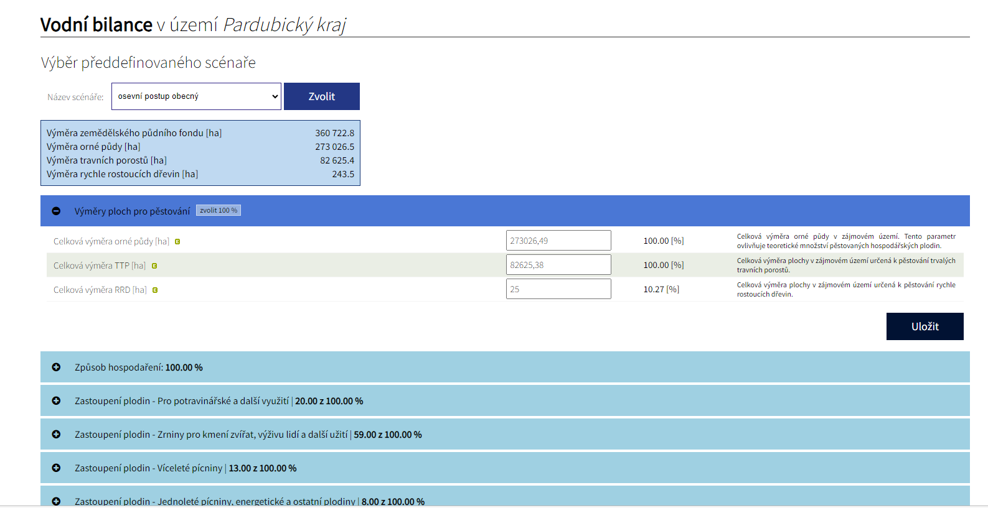Click green 'E' icon beside 'Celková výměra orné půdy'
The width and height of the screenshot is (988, 508).
177,242
